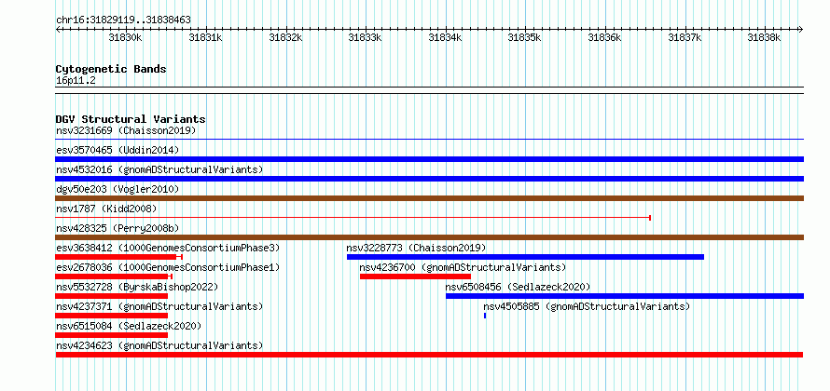The width and height of the screenshot is (830, 391).
Task: Click the red esv2678036 variant bar
Action: (x=114, y=276)
